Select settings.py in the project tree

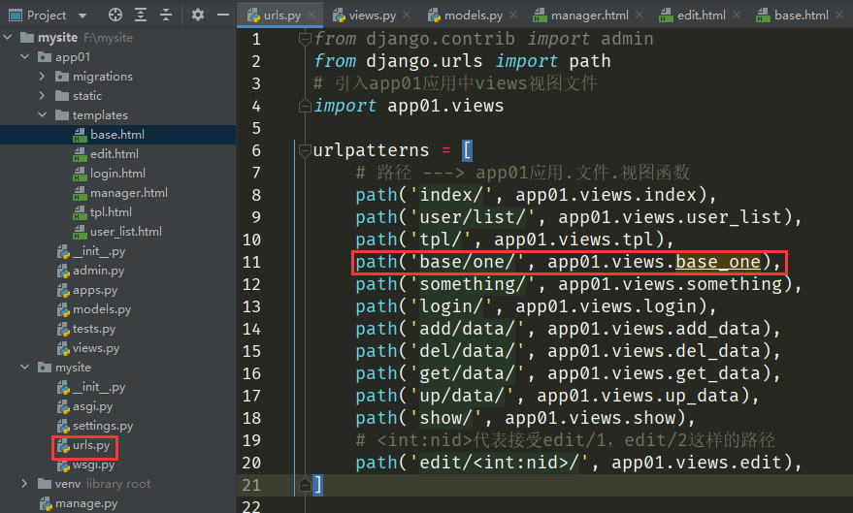[102, 426]
